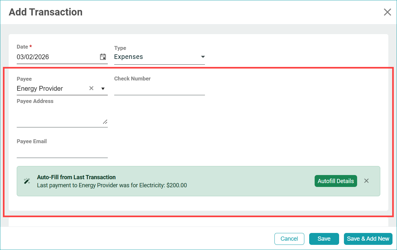Cancel the transaction entry

tap(289, 239)
